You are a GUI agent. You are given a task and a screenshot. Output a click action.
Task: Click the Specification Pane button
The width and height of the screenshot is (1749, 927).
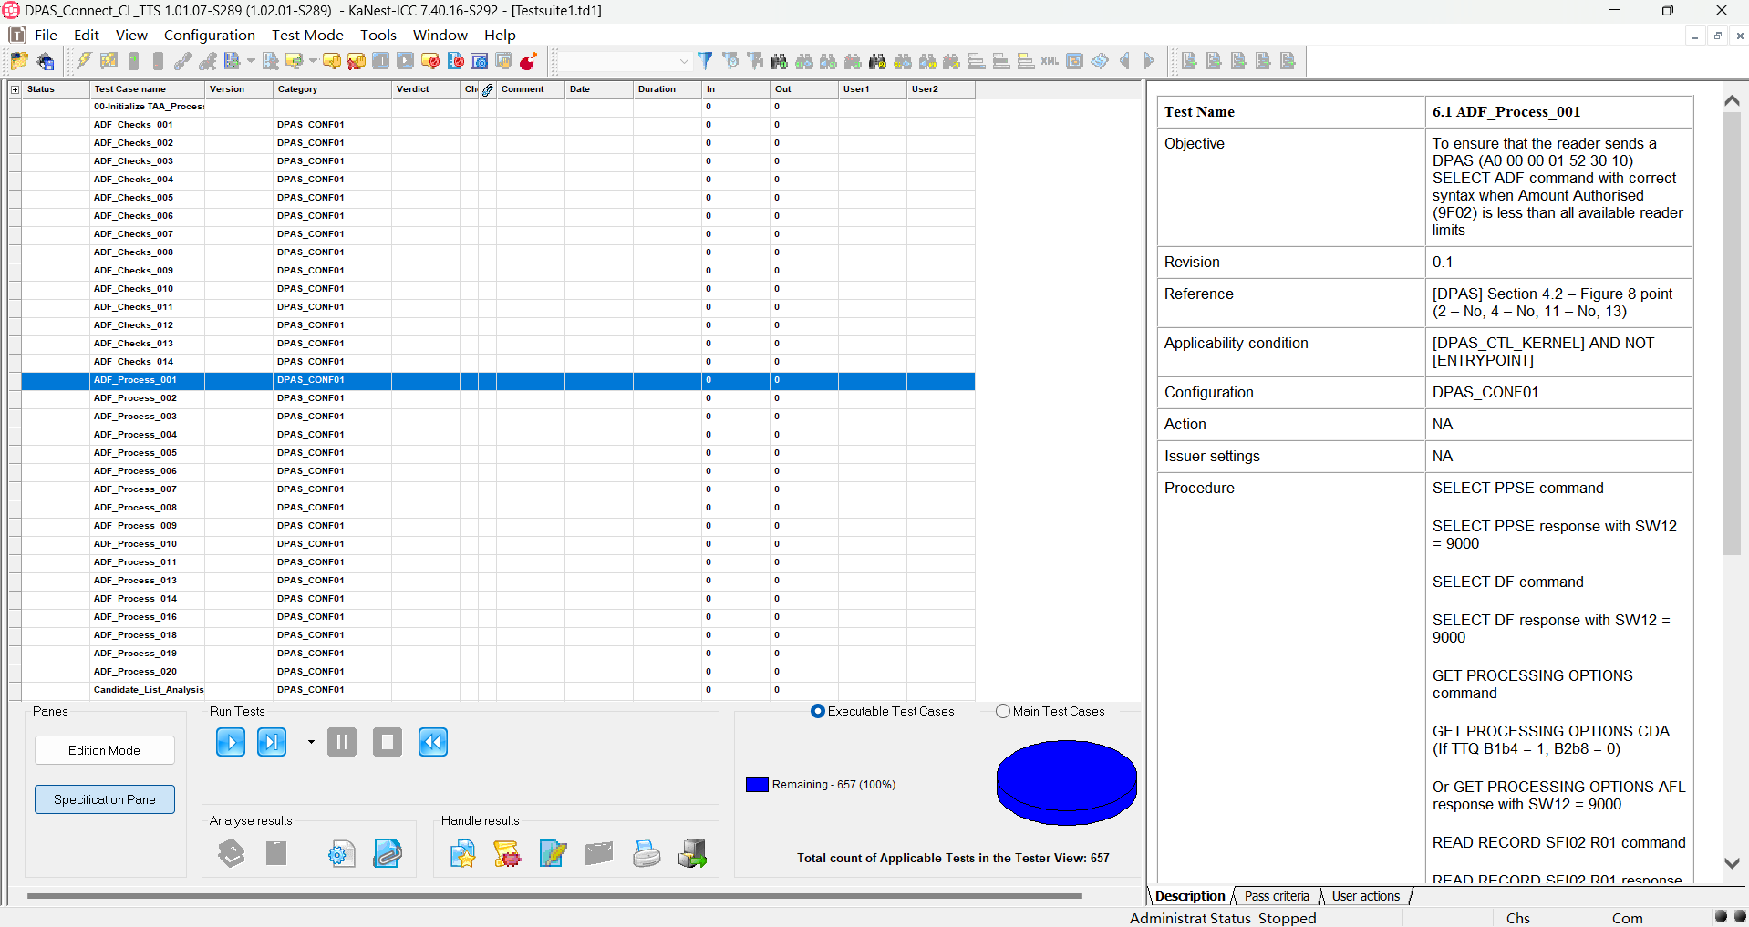[104, 799]
